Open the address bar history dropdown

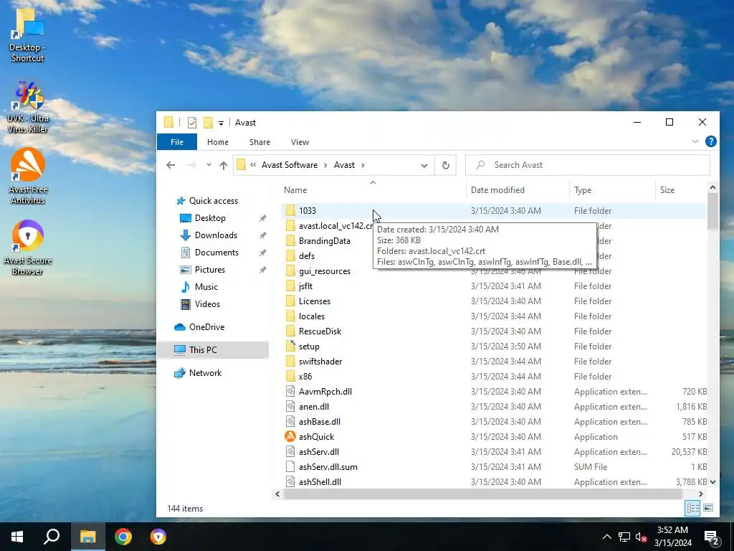click(x=424, y=166)
